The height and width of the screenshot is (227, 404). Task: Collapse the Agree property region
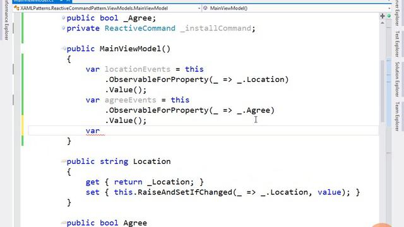[63, 223]
